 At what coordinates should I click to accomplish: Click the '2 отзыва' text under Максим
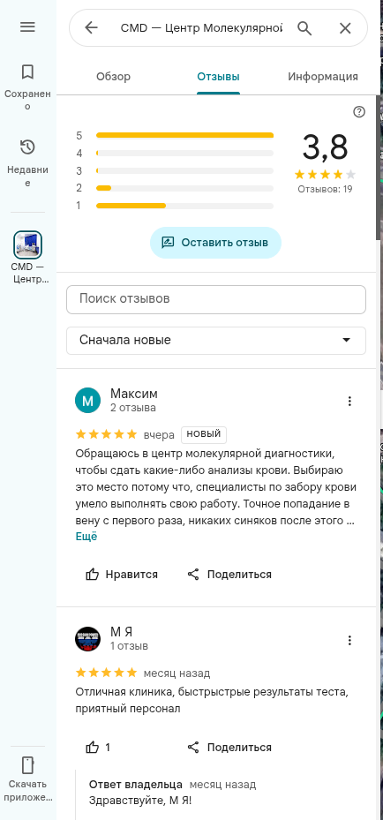pyautogui.click(x=132, y=408)
